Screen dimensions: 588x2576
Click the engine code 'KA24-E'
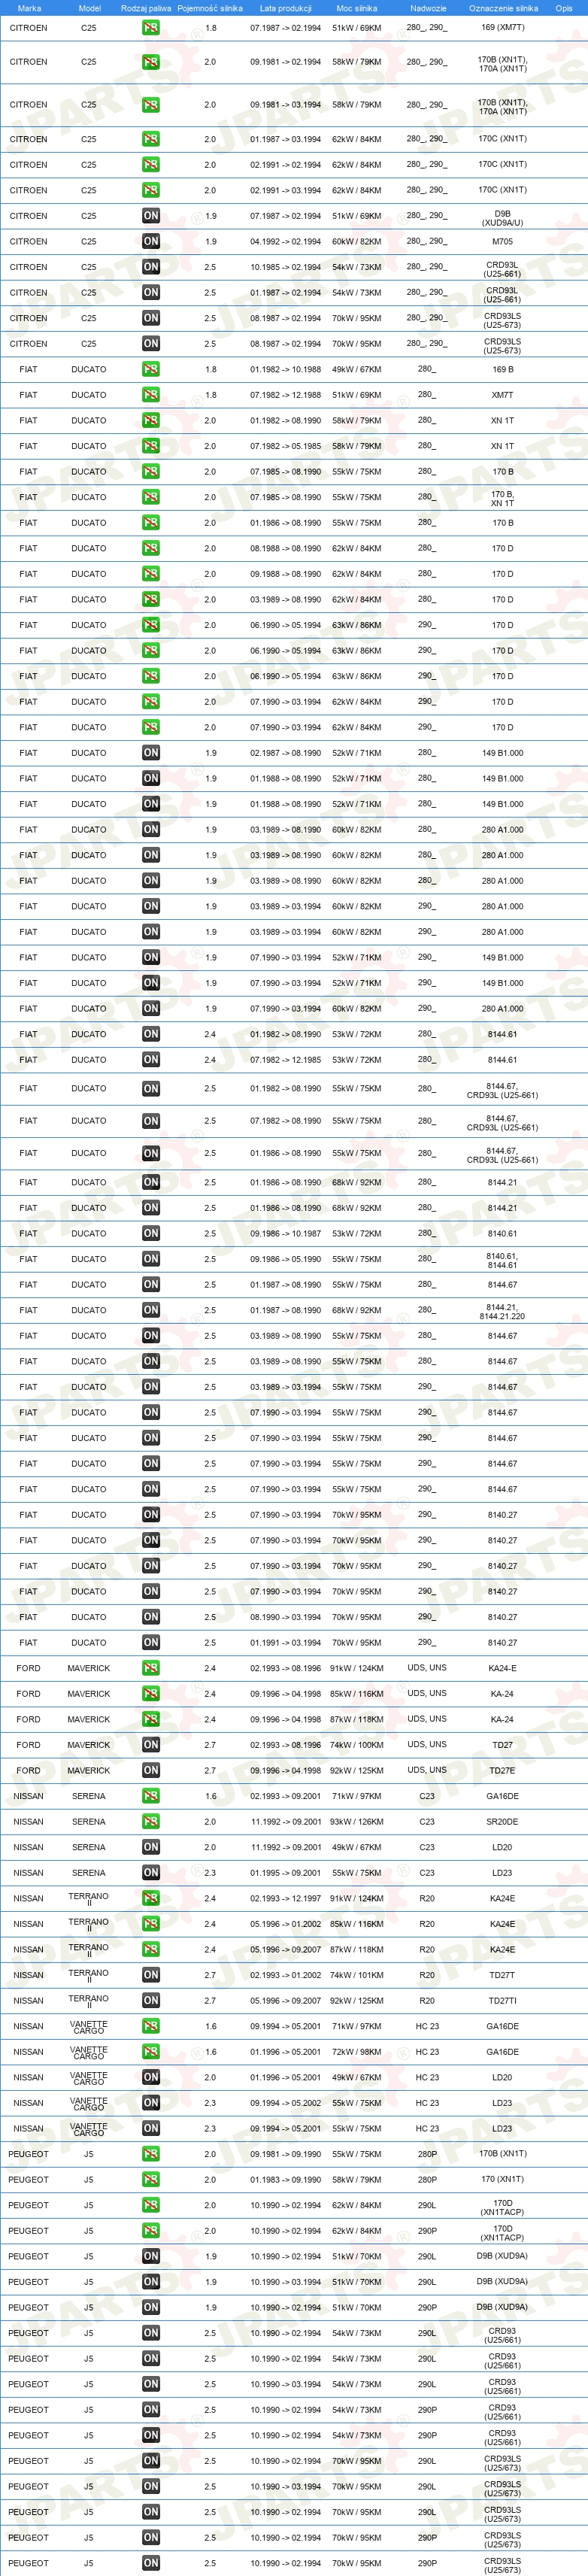502,1669
